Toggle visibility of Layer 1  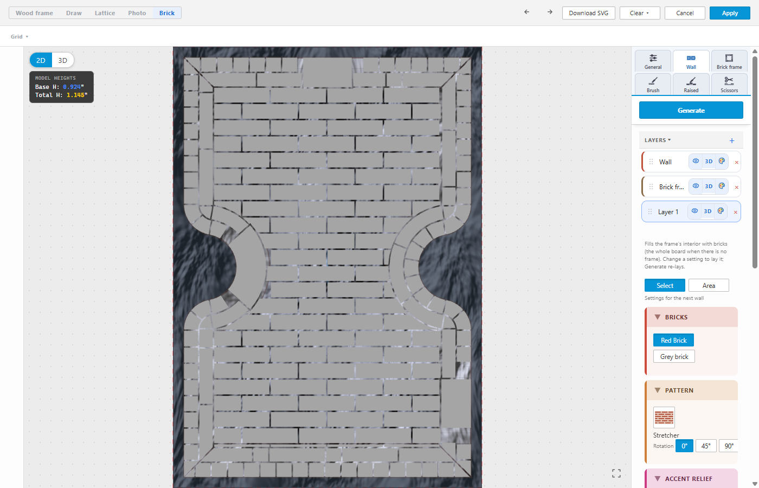(694, 211)
